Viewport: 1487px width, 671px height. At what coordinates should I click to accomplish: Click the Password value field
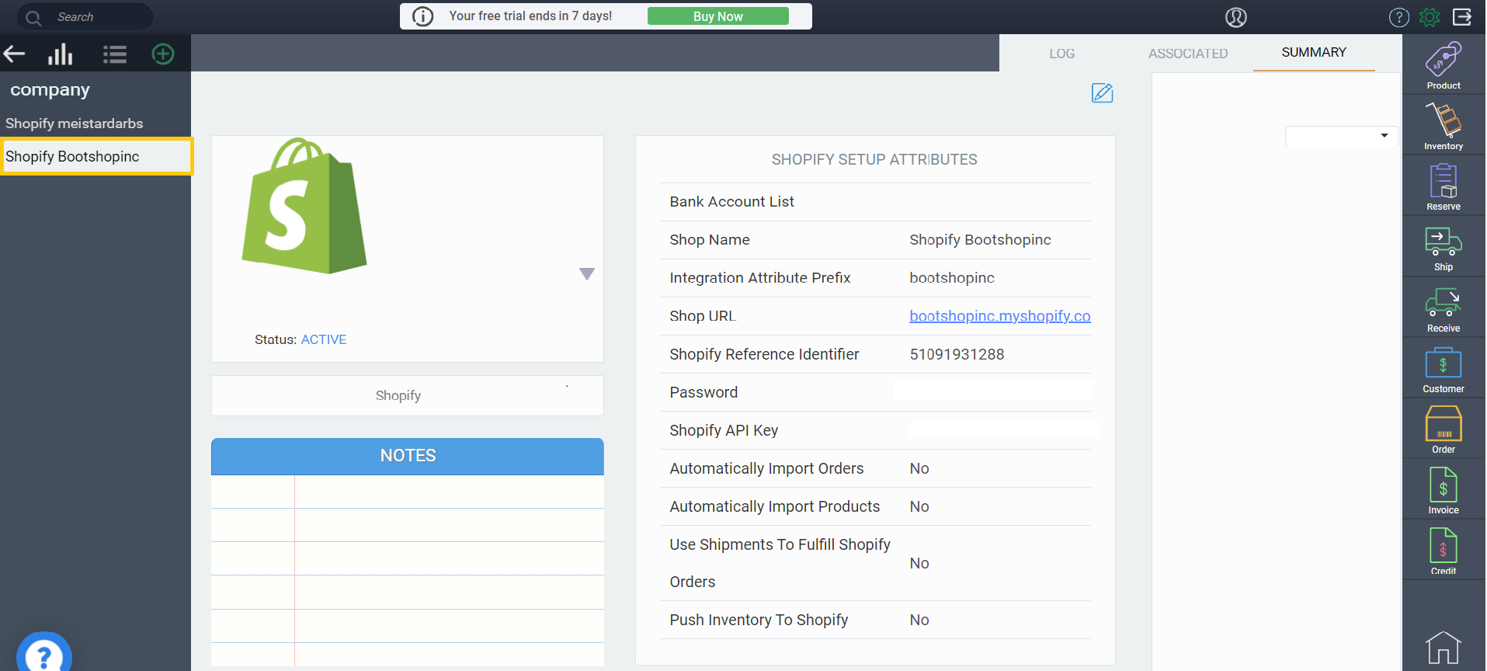pyautogui.click(x=993, y=391)
